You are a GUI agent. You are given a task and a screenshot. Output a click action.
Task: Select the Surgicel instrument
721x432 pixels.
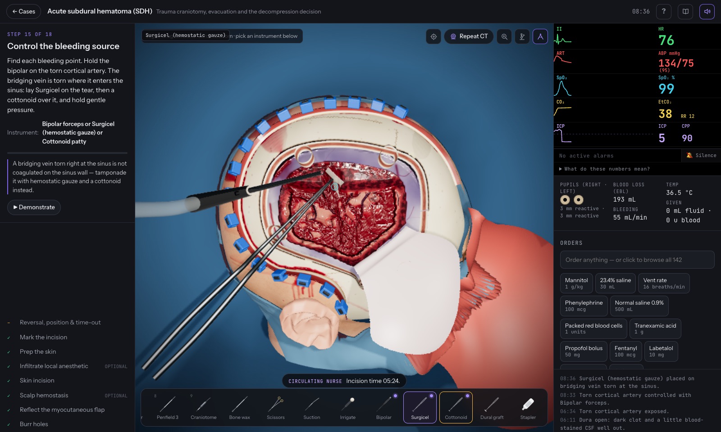tap(420, 408)
